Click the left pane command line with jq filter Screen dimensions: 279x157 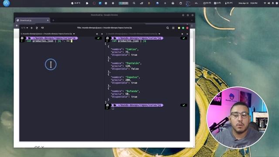tap(49, 41)
